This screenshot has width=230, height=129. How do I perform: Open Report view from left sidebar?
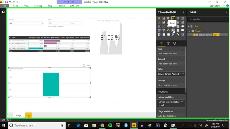coord(3,12)
